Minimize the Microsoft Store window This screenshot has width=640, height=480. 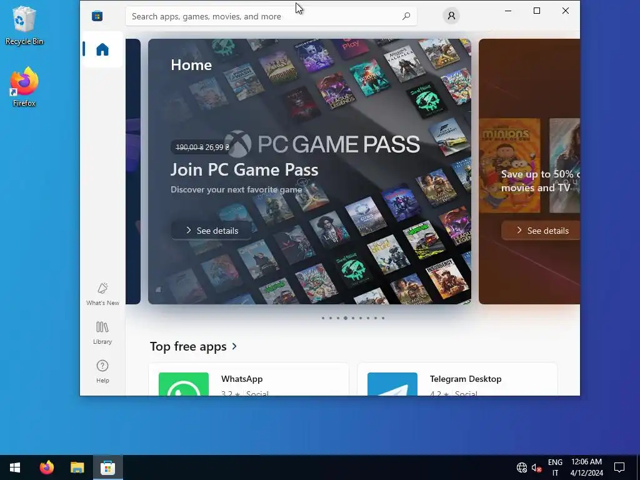coord(508,11)
